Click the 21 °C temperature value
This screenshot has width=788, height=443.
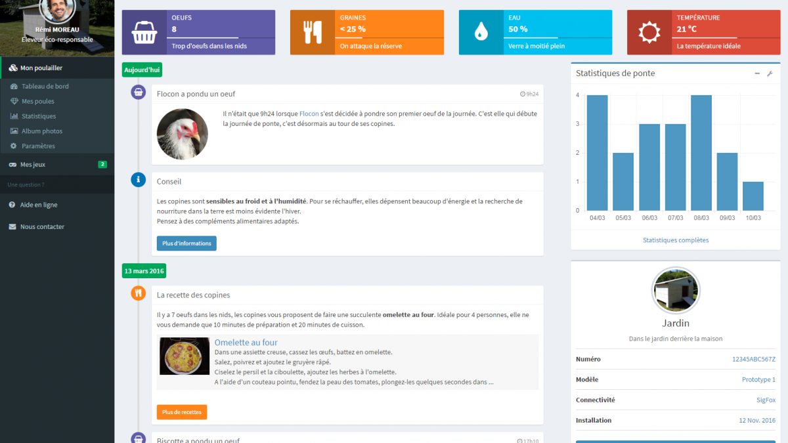(687, 30)
